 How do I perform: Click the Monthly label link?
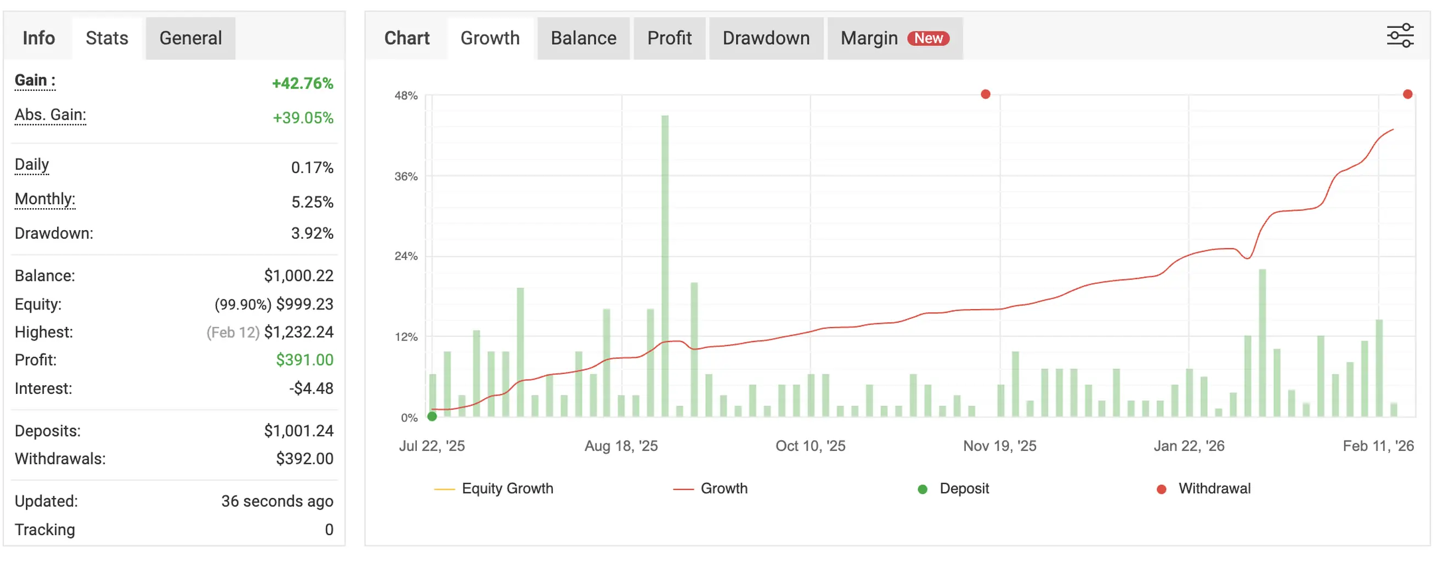coord(45,198)
